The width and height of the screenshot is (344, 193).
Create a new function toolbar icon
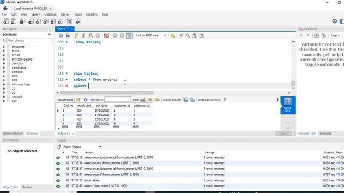click(61, 21)
